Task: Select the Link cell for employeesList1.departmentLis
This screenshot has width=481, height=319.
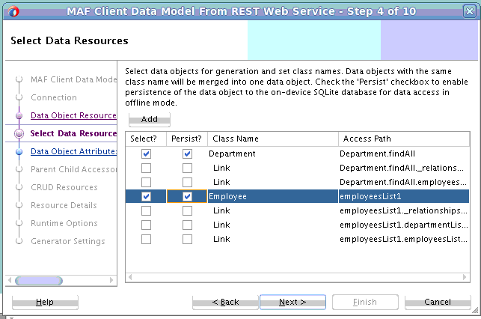Action: [273, 225]
